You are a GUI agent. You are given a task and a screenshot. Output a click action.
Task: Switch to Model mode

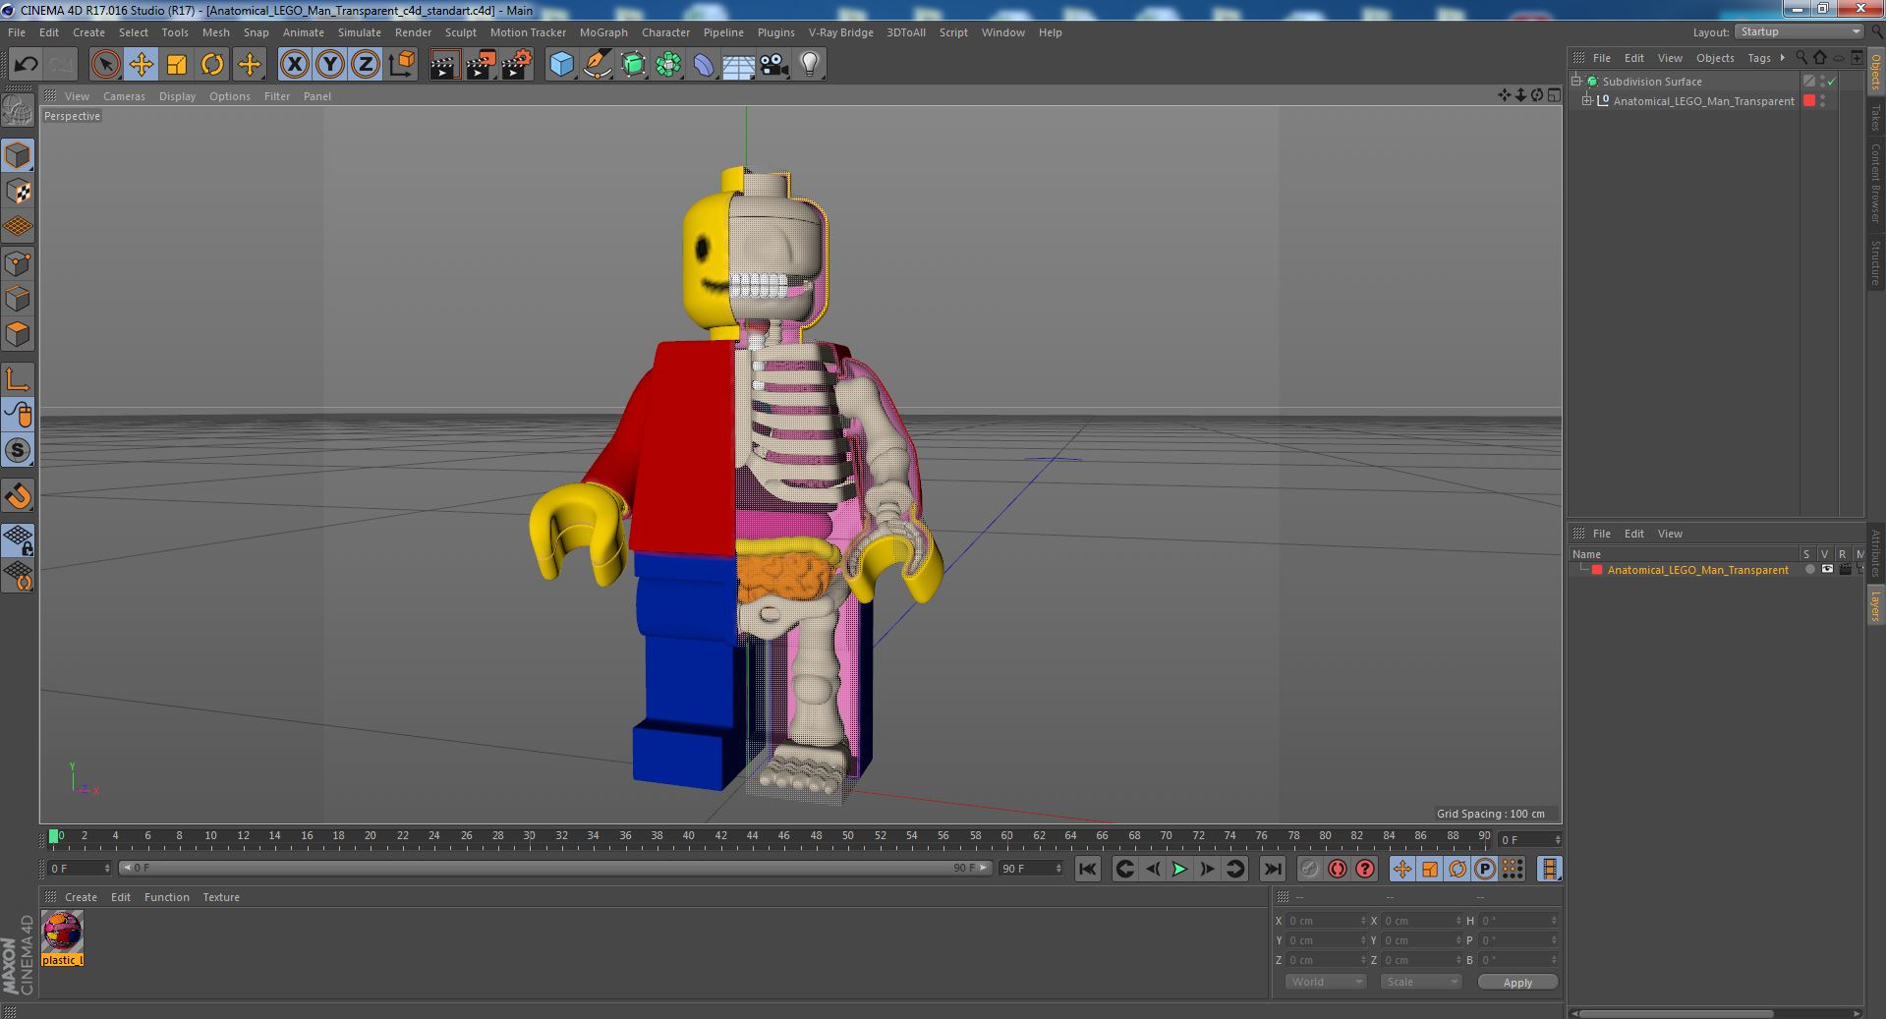tap(18, 155)
